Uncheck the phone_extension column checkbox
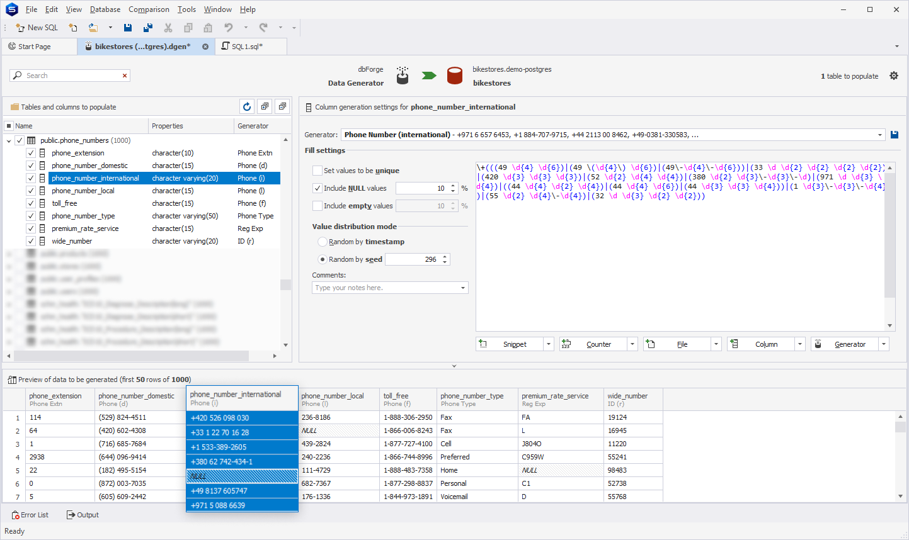Image resolution: width=909 pixels, height=540 pixels. [x=30, y=153]
